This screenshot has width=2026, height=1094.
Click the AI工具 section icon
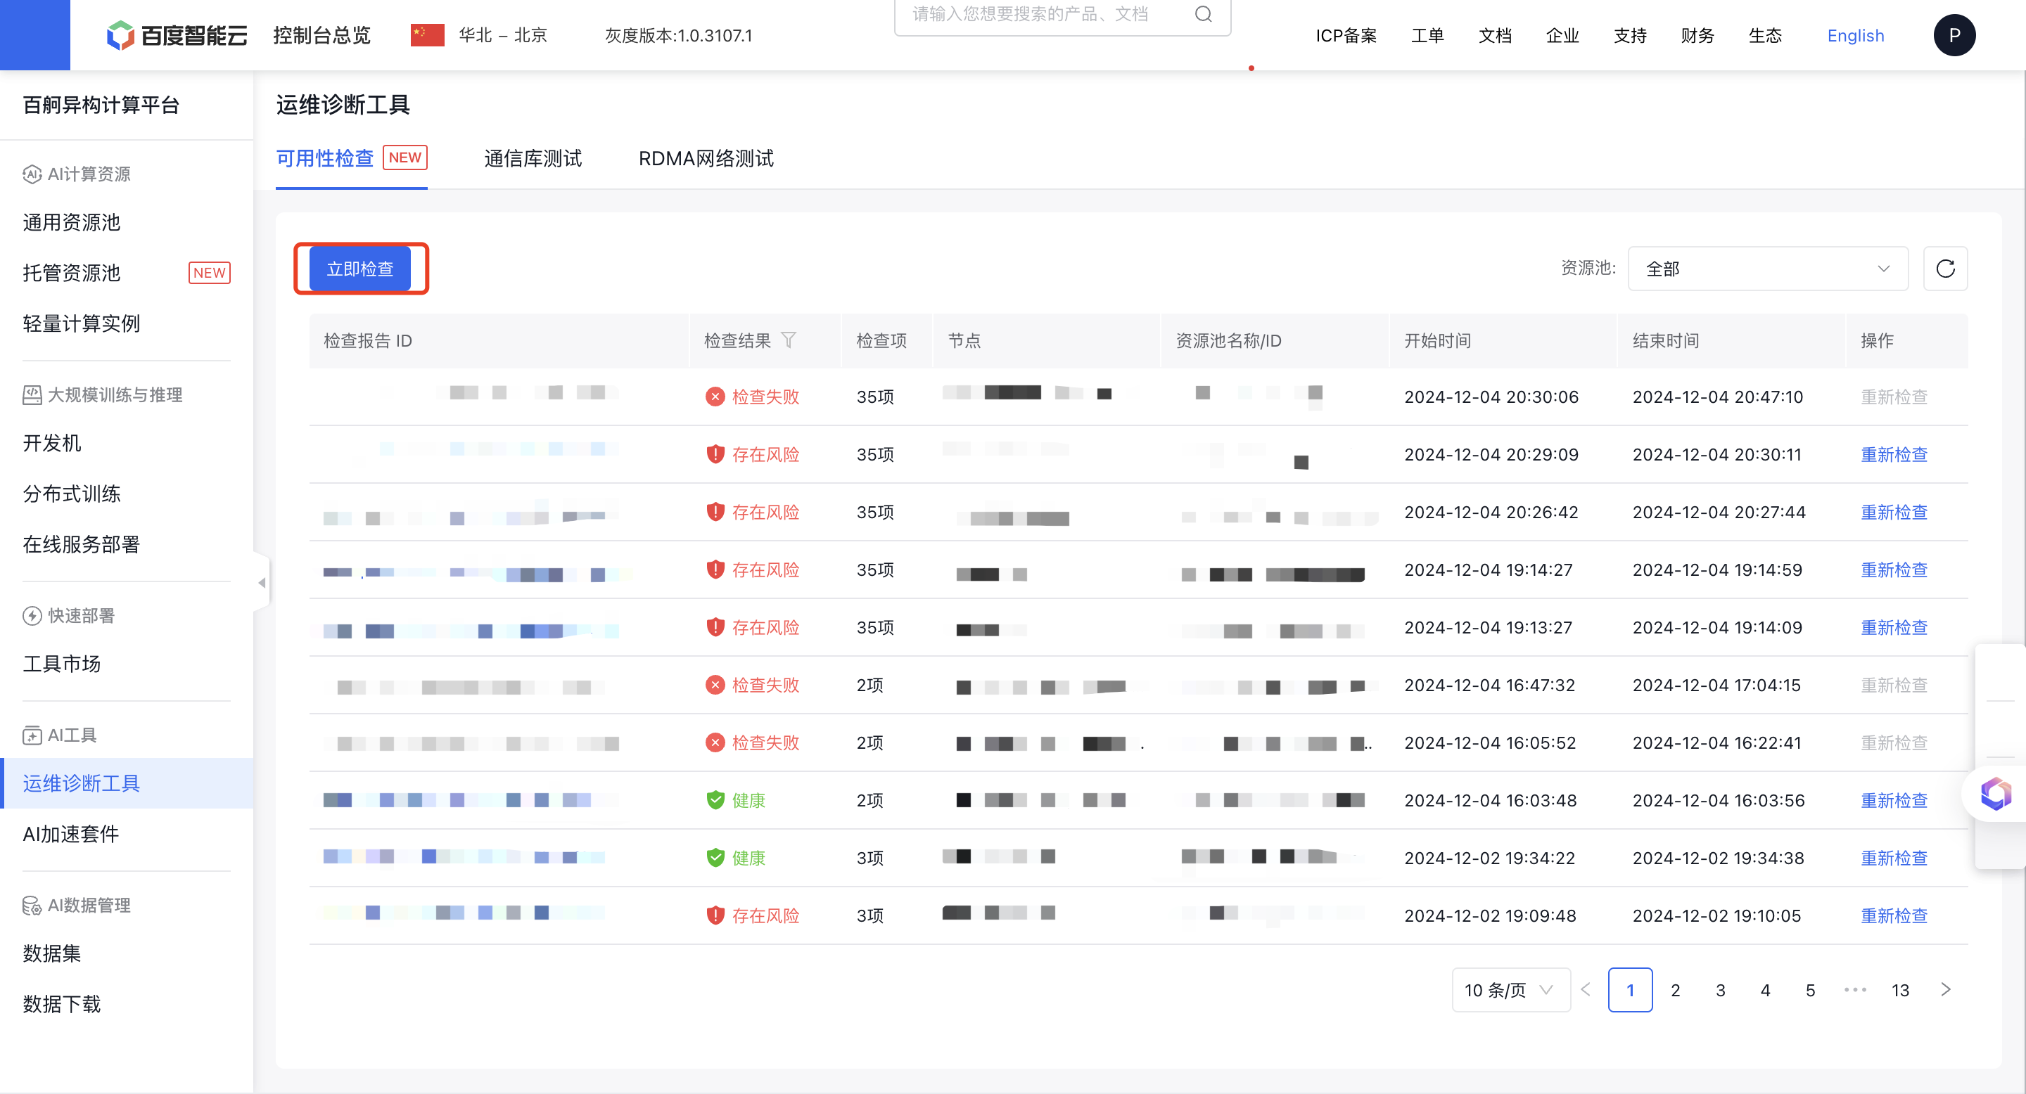tap(32, 735)
